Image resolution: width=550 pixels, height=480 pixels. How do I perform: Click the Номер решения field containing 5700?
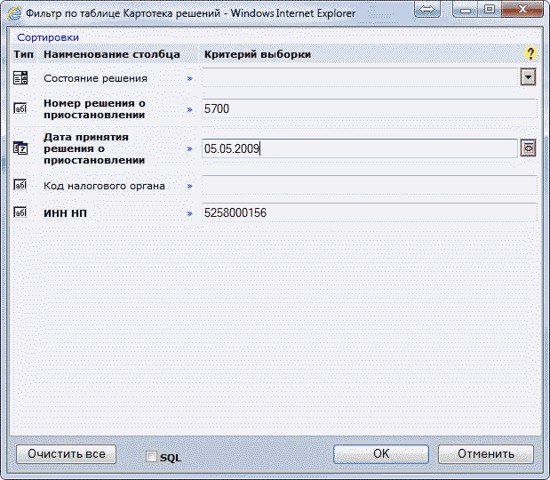pyautogui.click(x=369, y=108)
